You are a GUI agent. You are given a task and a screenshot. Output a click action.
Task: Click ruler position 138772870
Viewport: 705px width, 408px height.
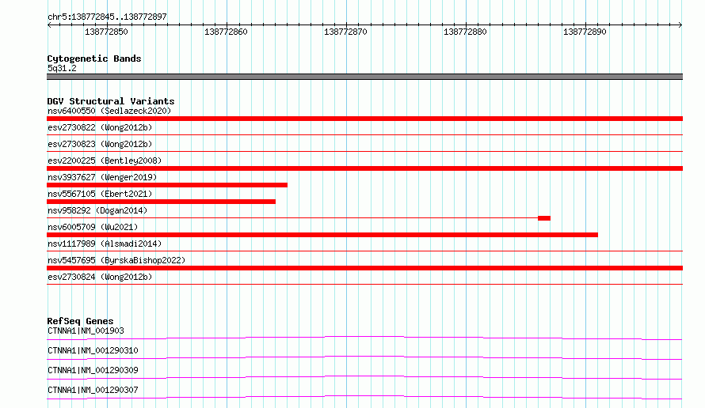tap(345, 32)
